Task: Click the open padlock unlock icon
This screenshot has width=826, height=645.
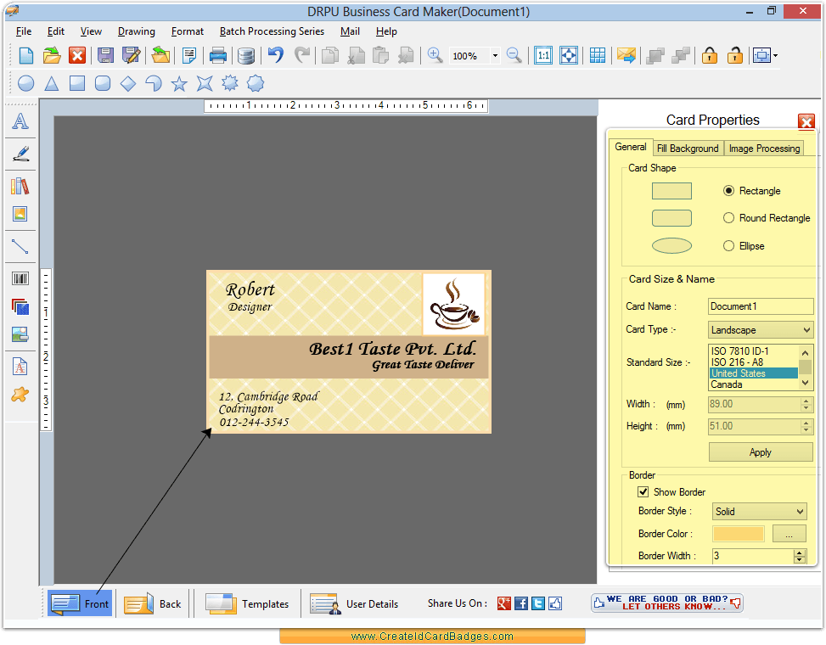Action: point(735,55)
